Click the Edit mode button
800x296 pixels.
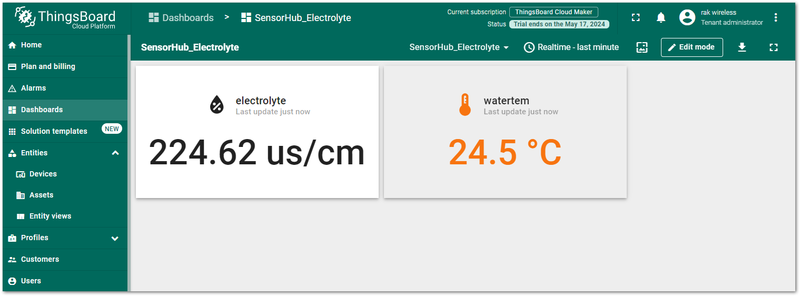point(692,47)
